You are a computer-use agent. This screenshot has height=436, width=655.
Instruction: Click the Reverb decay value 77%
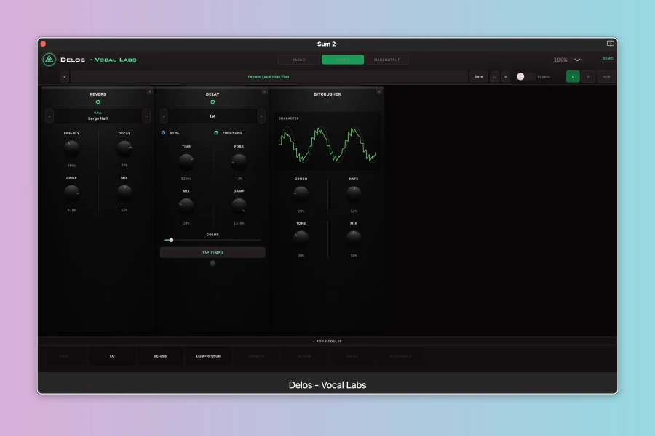click(x=124, y=166)
